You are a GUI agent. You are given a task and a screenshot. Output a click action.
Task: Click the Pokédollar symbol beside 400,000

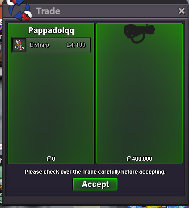point(129,158)
